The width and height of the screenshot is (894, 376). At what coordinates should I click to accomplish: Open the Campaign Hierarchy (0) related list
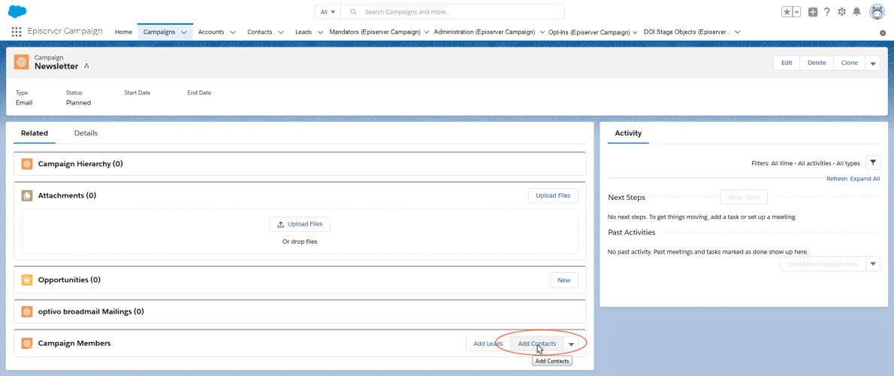(80, 164)
